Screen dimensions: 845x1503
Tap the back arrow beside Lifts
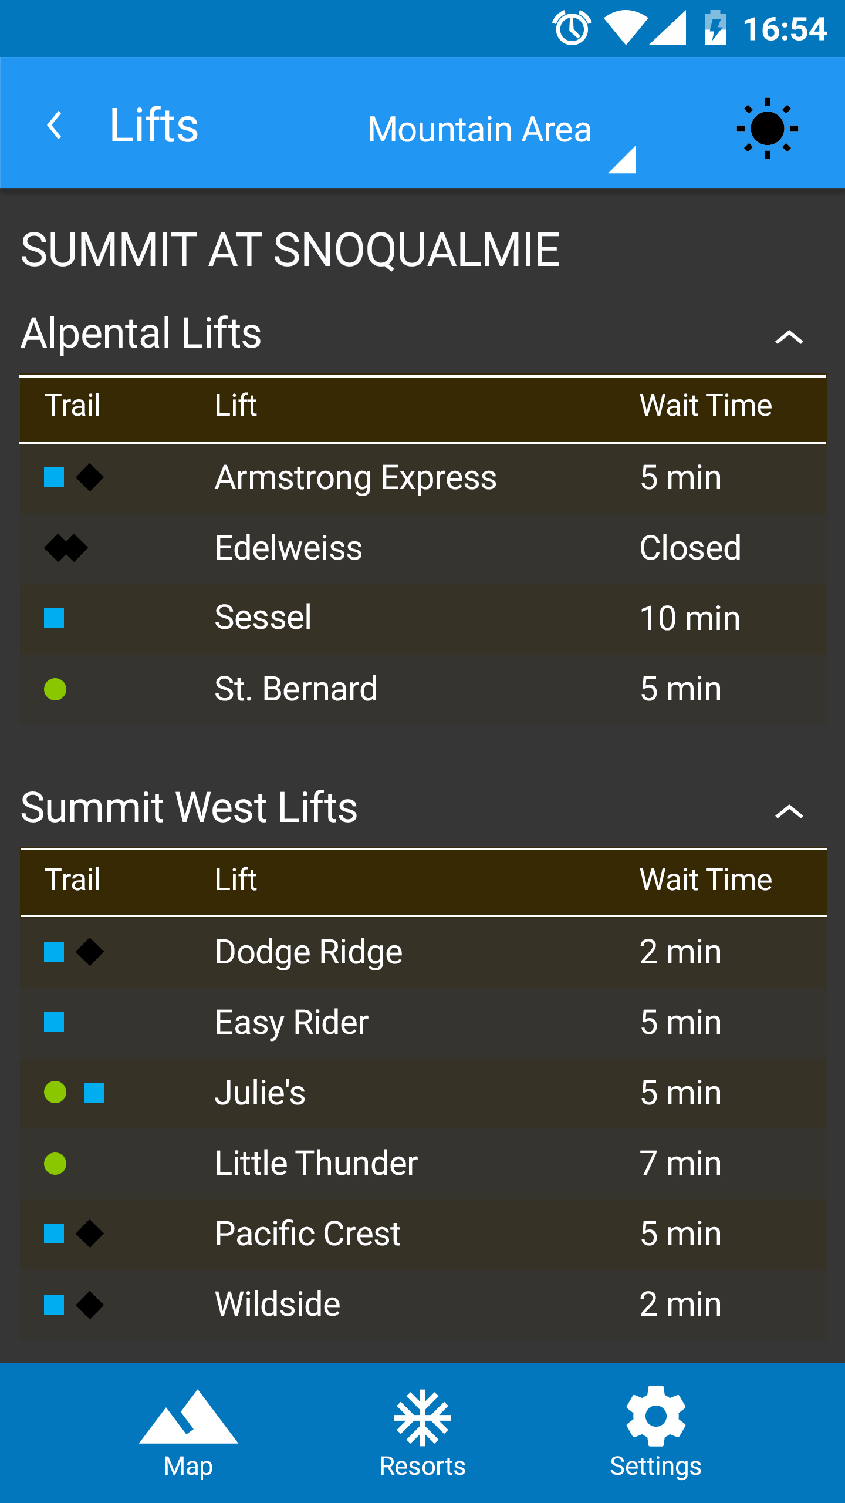pyautogui.click(x=55, y=125)
